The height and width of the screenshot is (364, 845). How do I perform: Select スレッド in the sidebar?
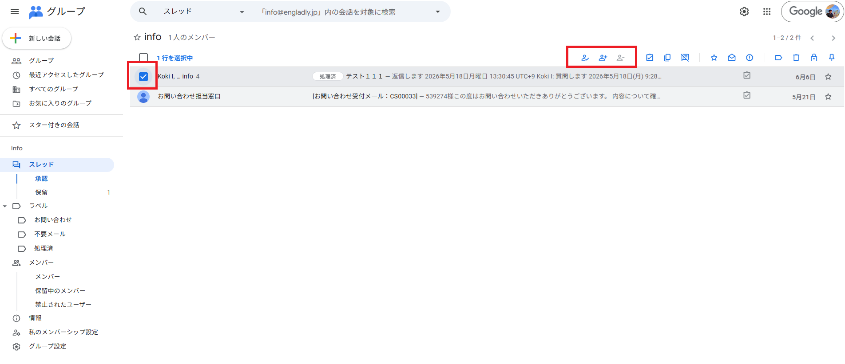[x=57, y=164]
